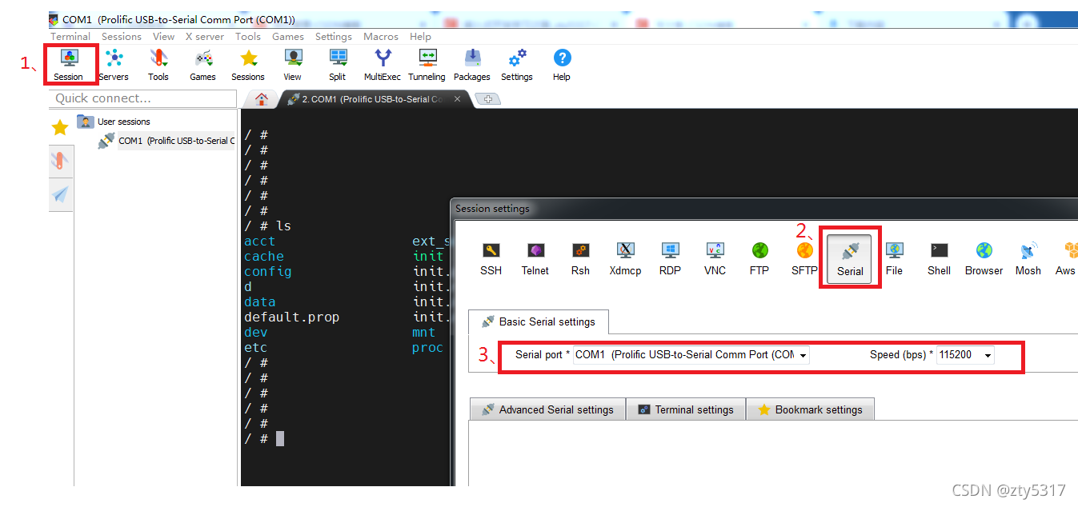This screenshot has width=1078, height=507.
Task: Select Serial session type
Action: click(850, 259)
